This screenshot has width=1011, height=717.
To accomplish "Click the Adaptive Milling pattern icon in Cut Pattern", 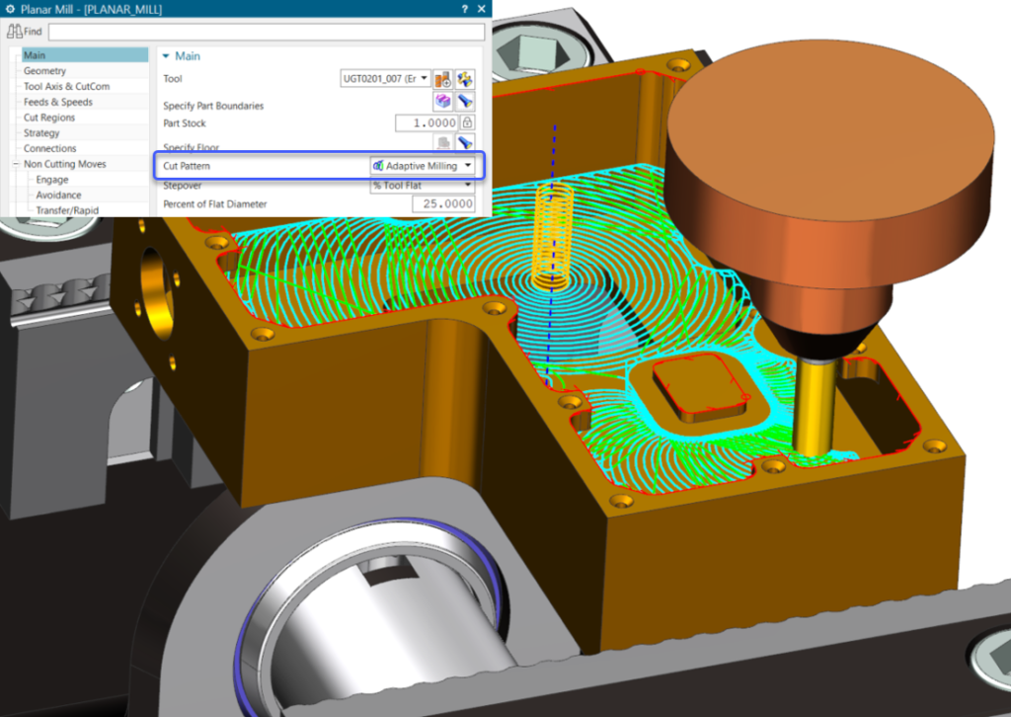I will click(375, 165).
